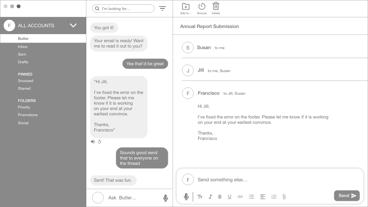
Task: Attach a file with paperclip icon
Action: pyautogui.click(x=284, y=197)
